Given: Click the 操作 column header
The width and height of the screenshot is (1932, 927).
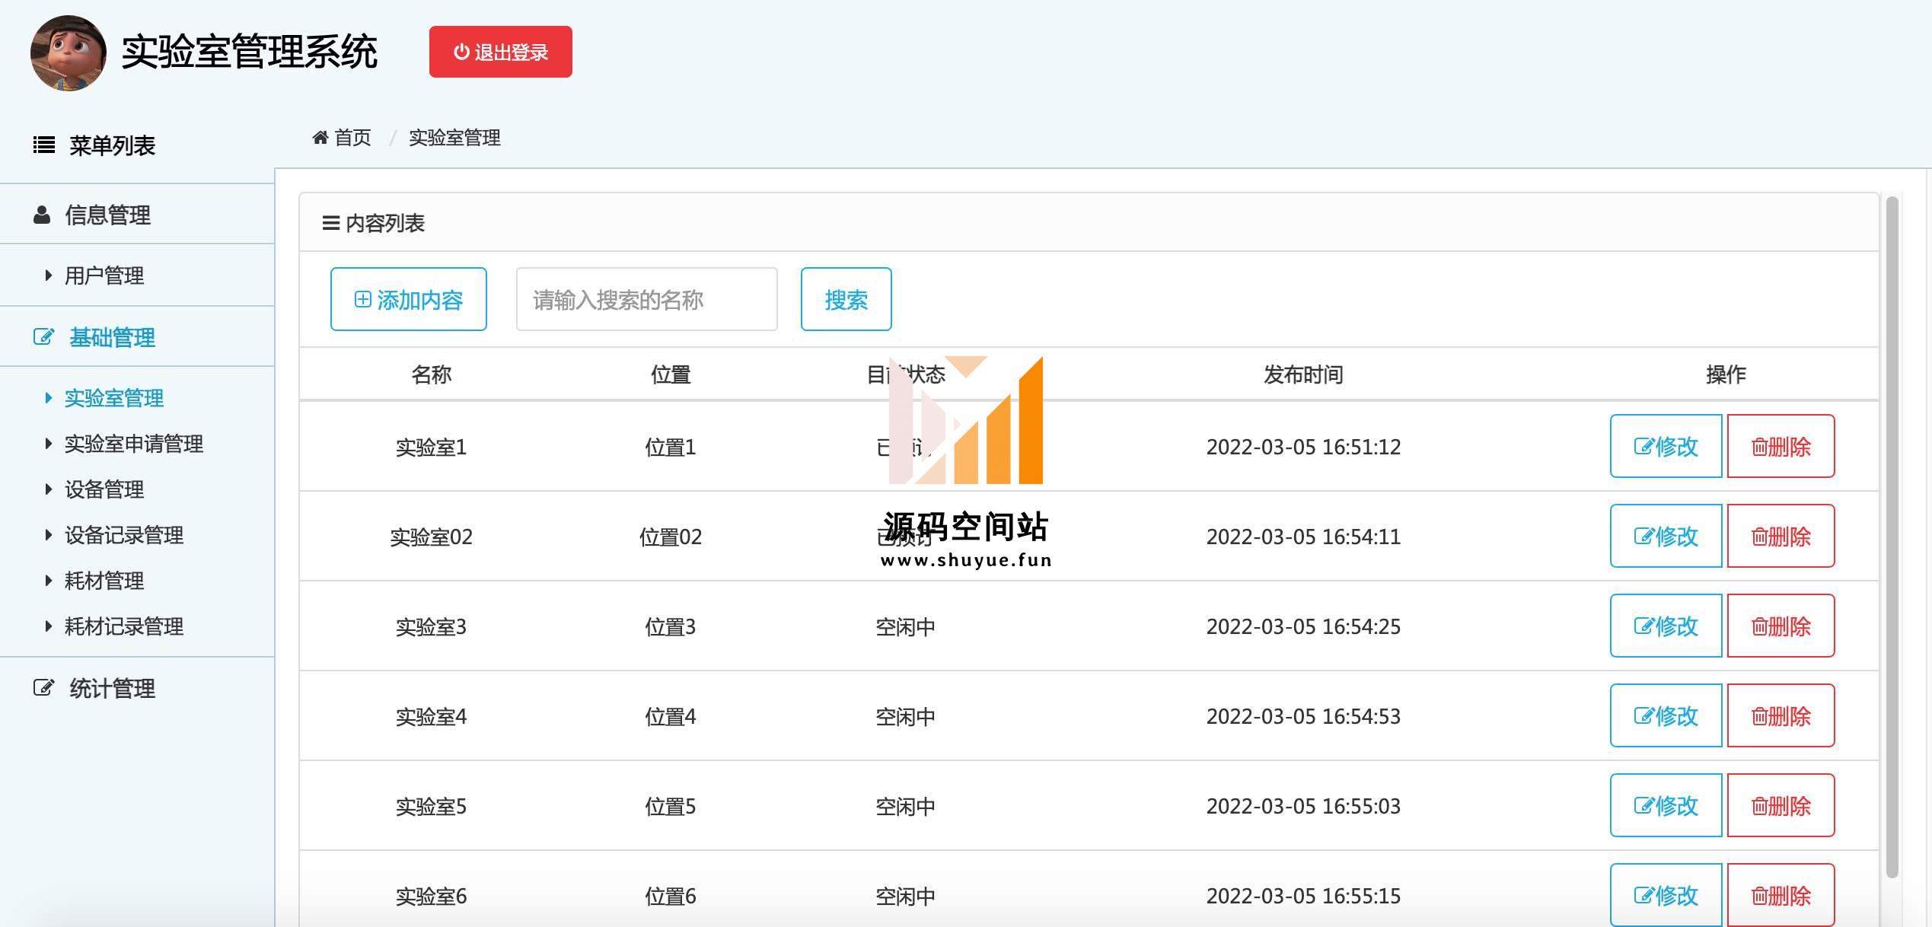Looking at the screenshot, I should click(x=1726, y=374).
